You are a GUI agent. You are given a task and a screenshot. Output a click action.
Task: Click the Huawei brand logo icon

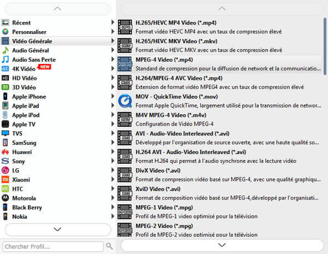(5, 152)
